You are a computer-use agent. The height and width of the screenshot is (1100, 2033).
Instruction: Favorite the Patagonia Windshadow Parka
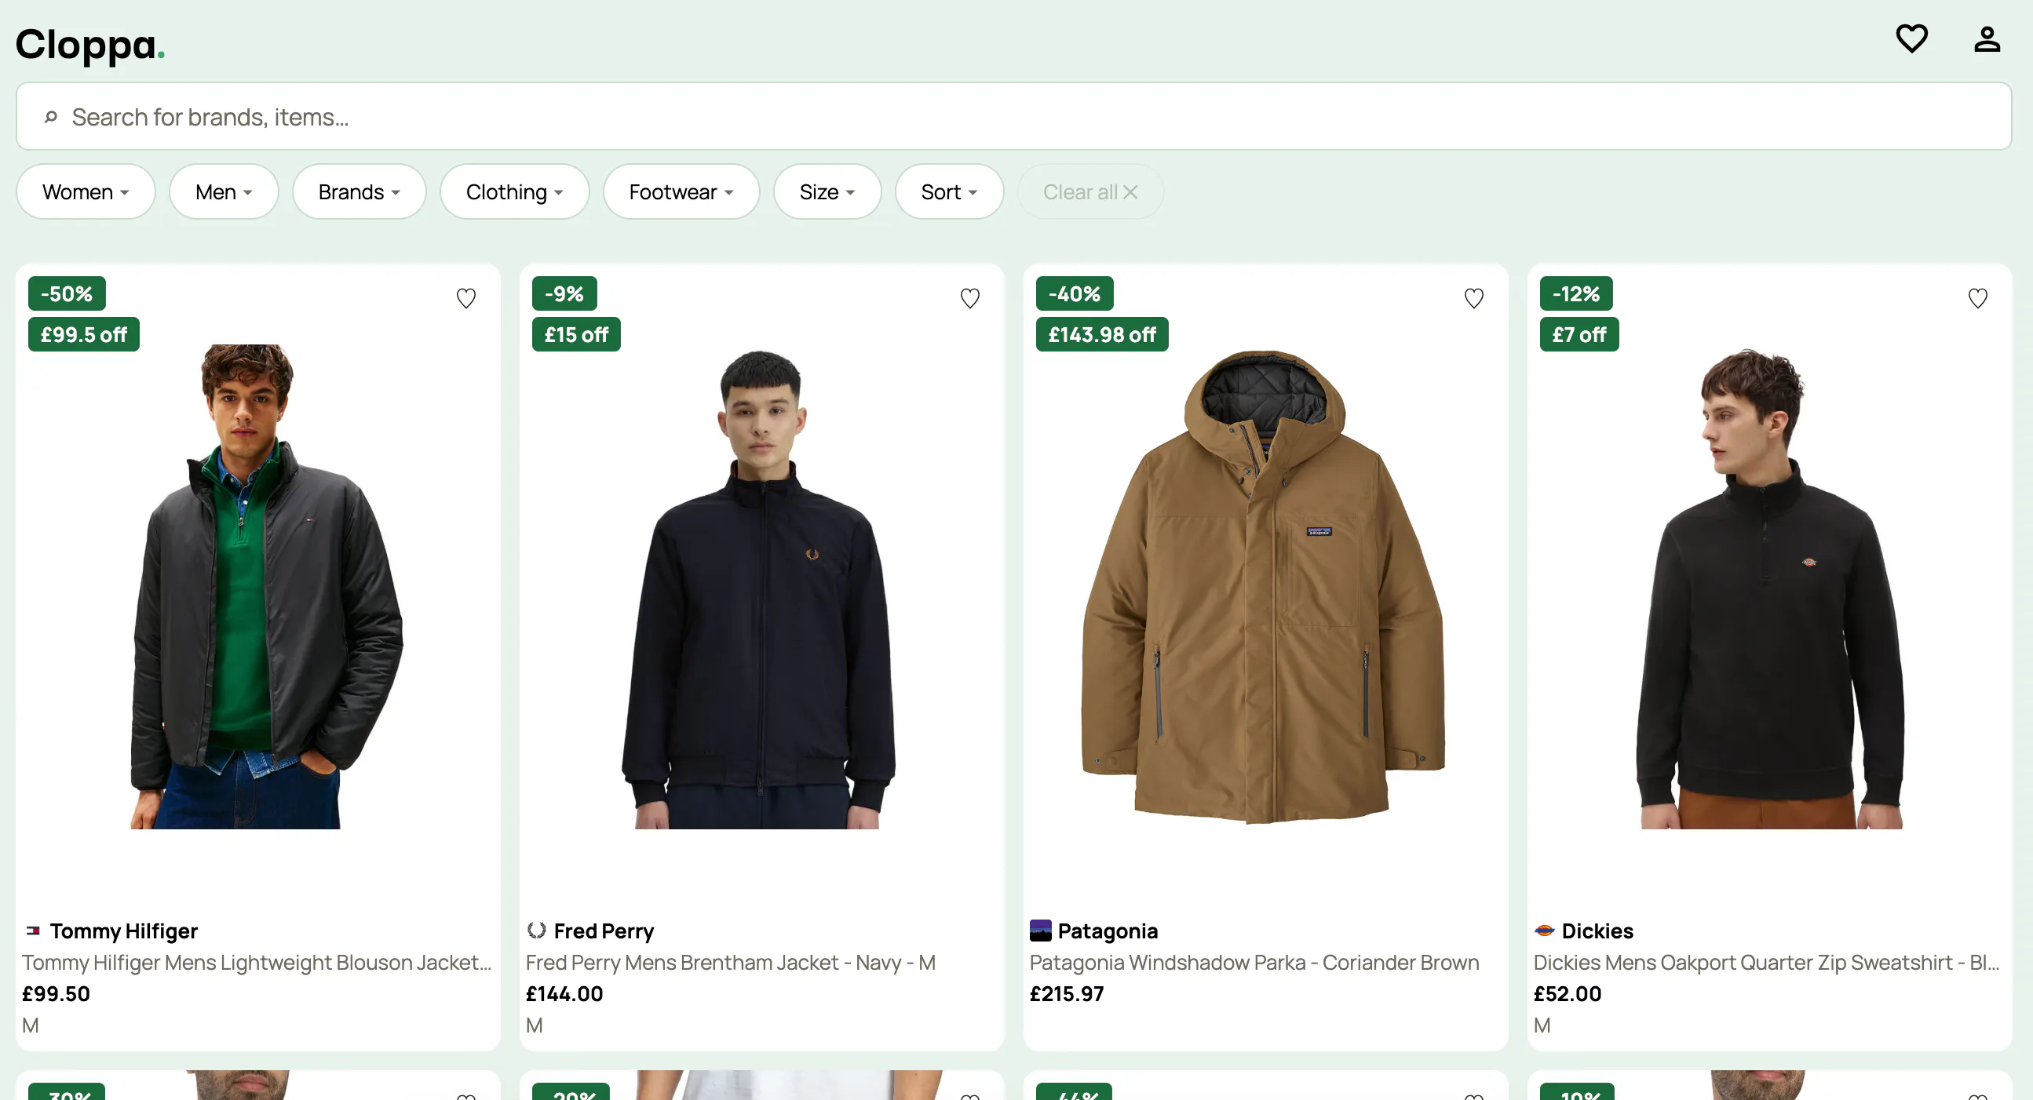pos(1473,298)
